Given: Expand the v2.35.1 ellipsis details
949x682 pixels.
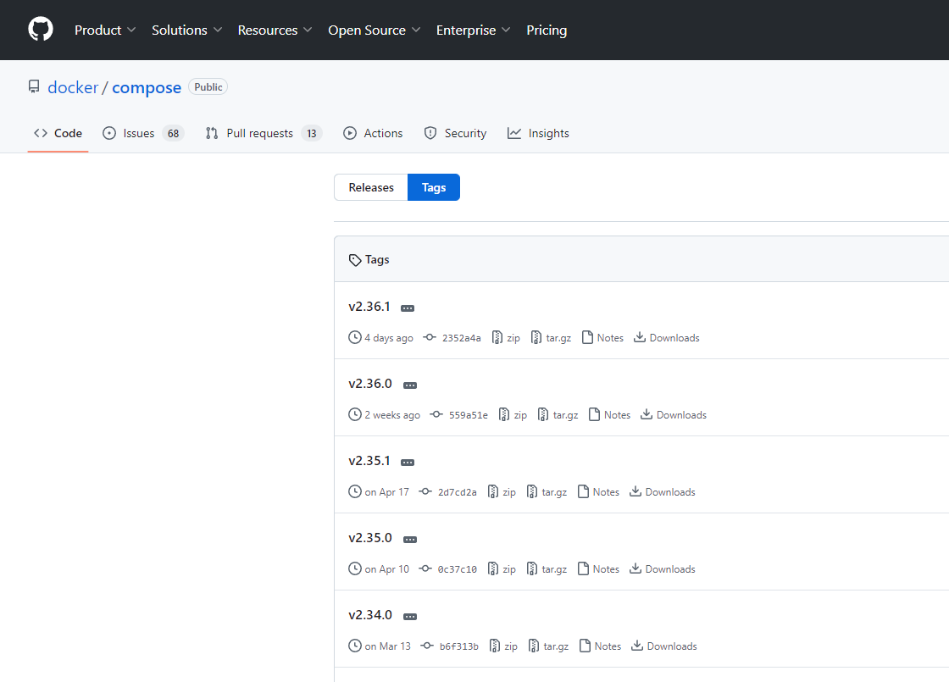Looking at the screenshot, I should tap(408, 463).
